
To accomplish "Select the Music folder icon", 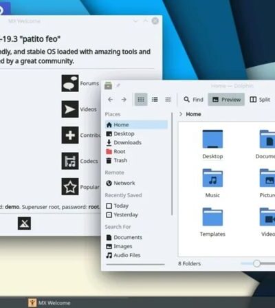I will [212, 184].
